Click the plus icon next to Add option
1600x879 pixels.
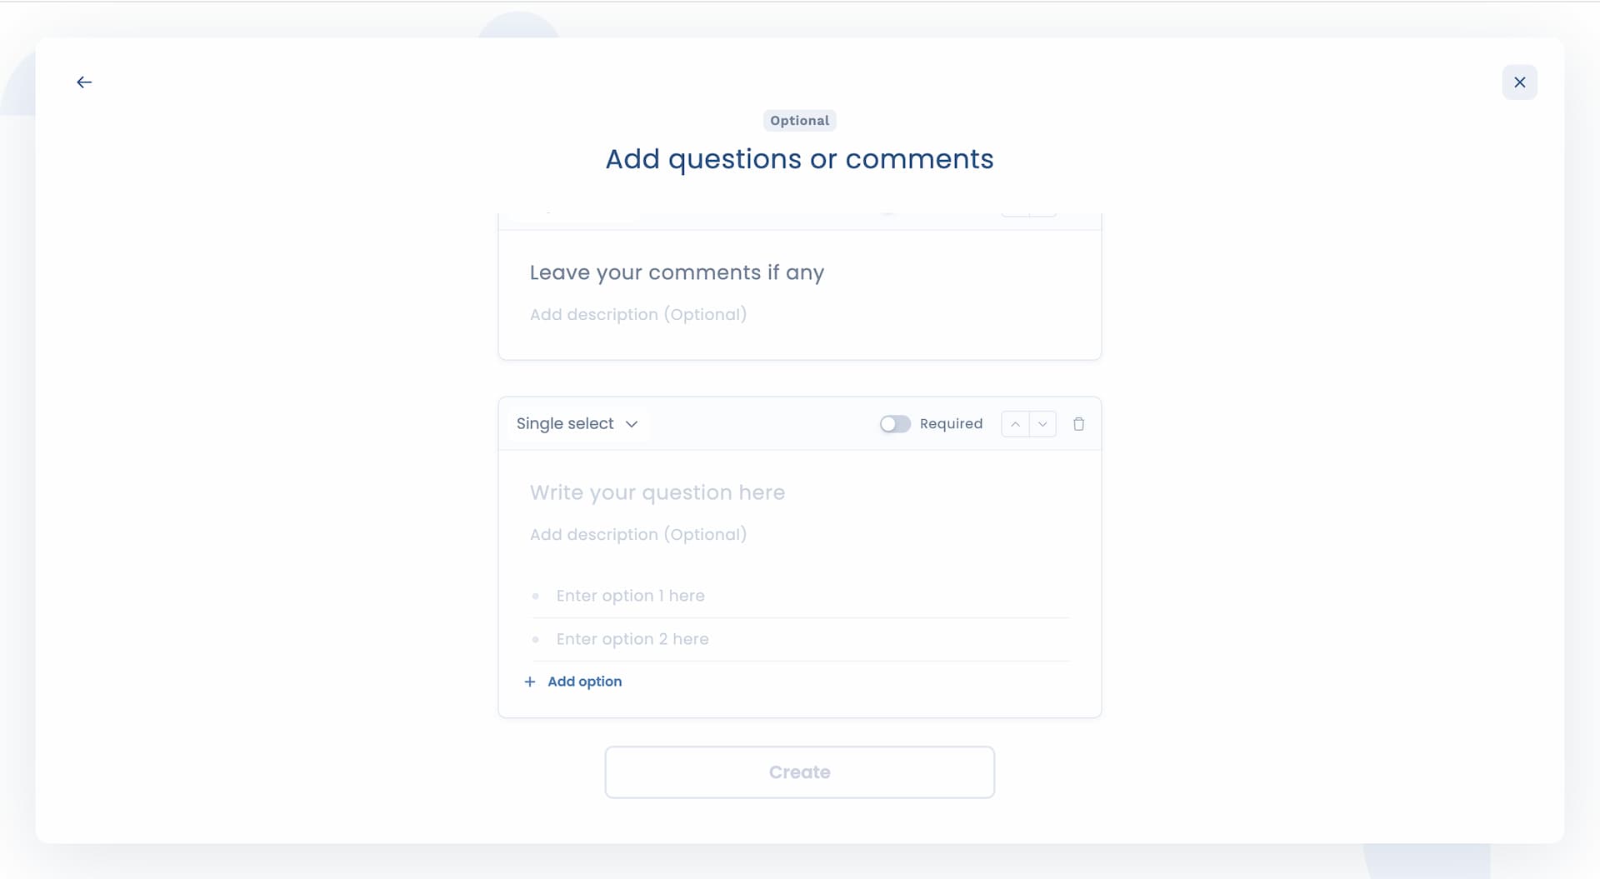(x=530, y=681)
